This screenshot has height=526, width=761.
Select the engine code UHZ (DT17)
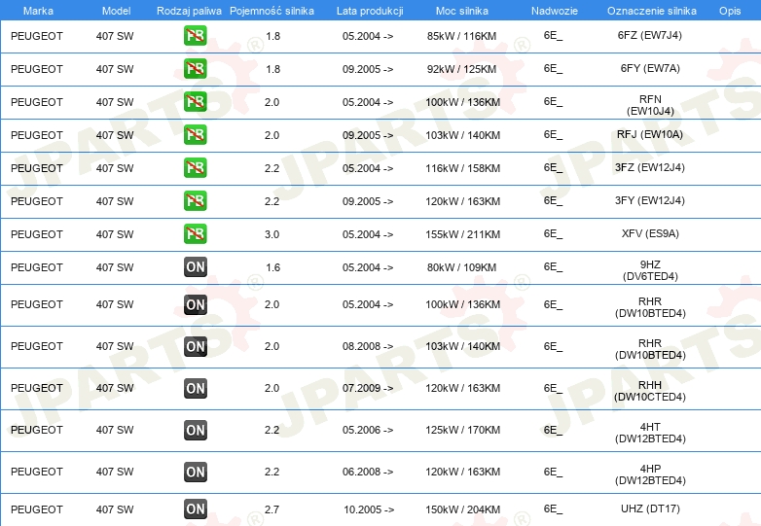pos(650,508)
